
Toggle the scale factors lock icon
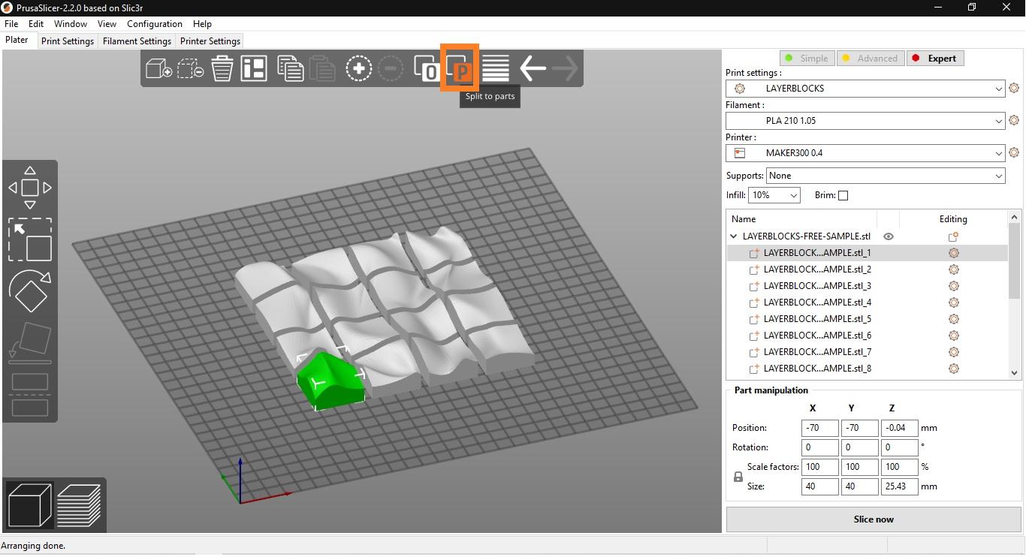(x=738, y=477)
